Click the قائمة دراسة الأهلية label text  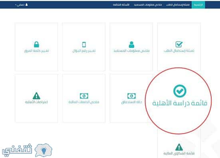[x=180, y=103]
